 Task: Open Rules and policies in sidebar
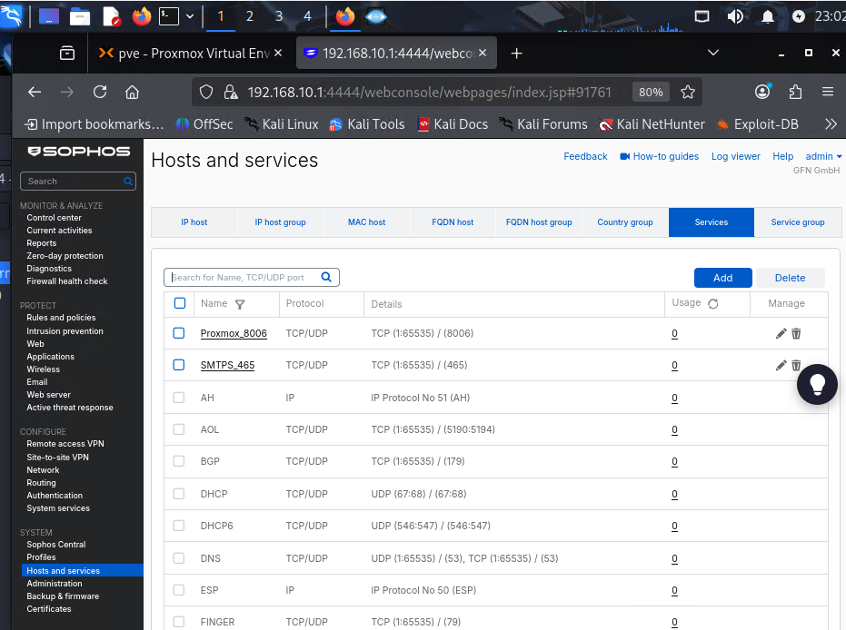(x=61, y=318)
